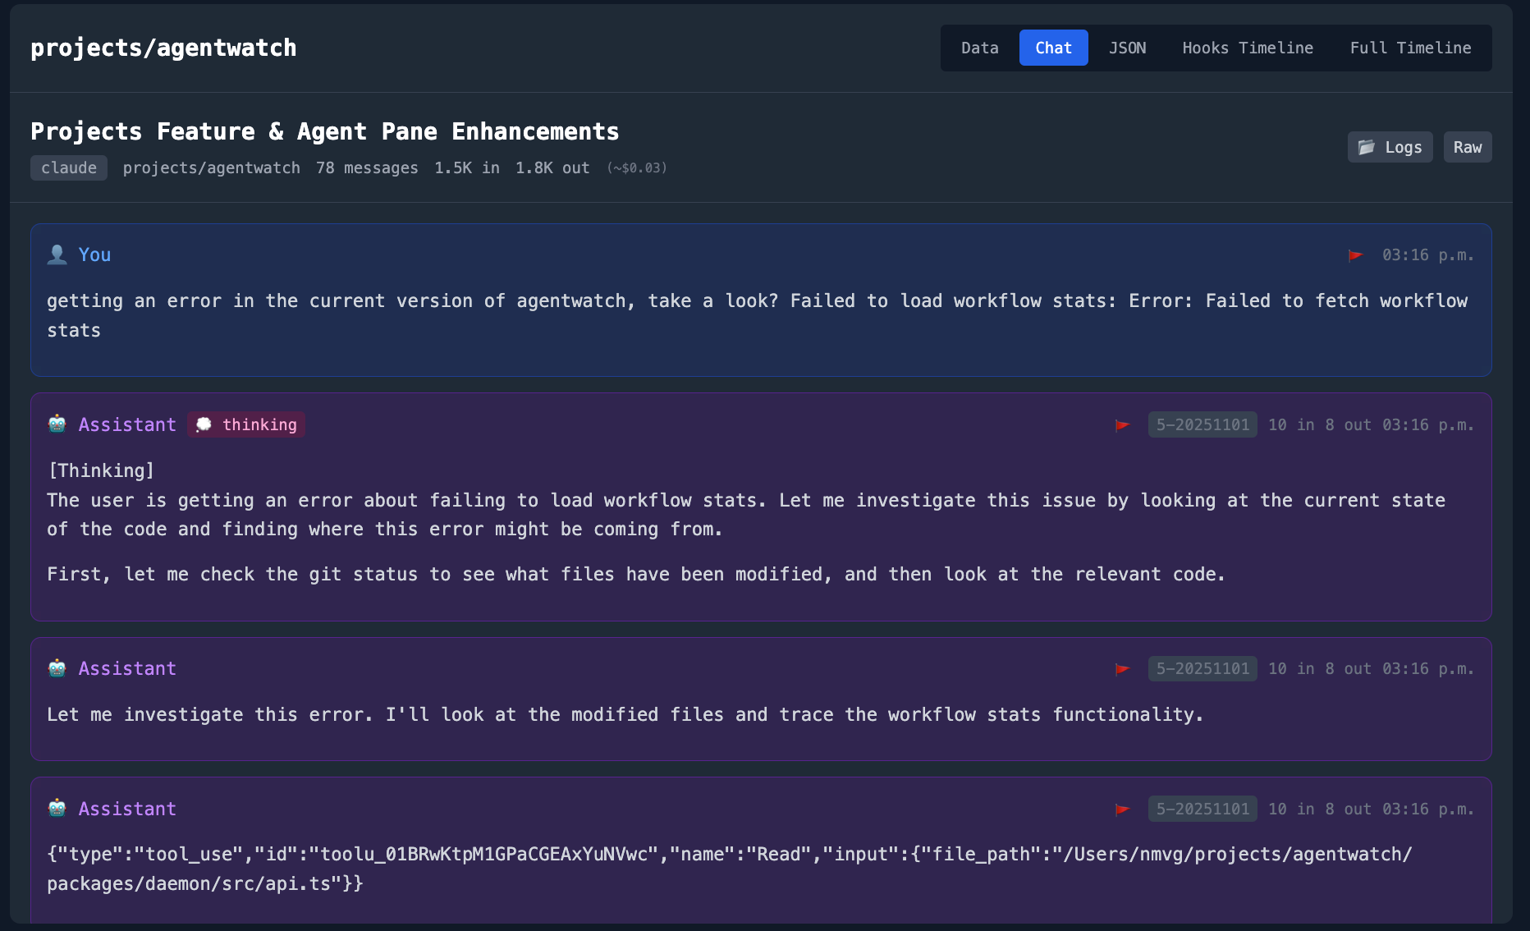
Task: Open the Hooks Timeline tab
Action: tap(1248, 48)
